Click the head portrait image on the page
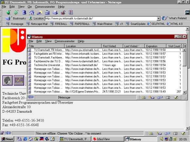 [8, 80]
